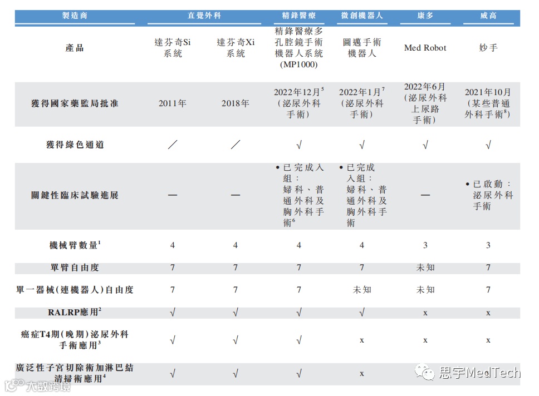Click the 關鍵性臨床試驗進展 row label
The height and width of the screenshot is (396, 539).
tap(75, 195)
